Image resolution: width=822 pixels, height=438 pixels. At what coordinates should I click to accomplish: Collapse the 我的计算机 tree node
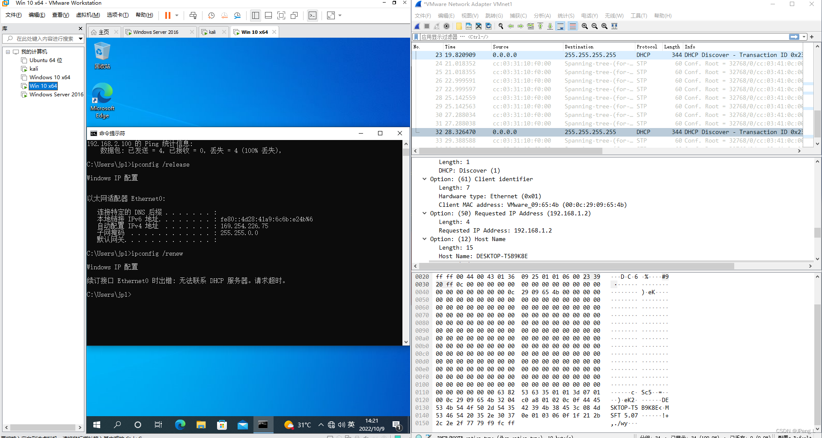click(8, 51)
